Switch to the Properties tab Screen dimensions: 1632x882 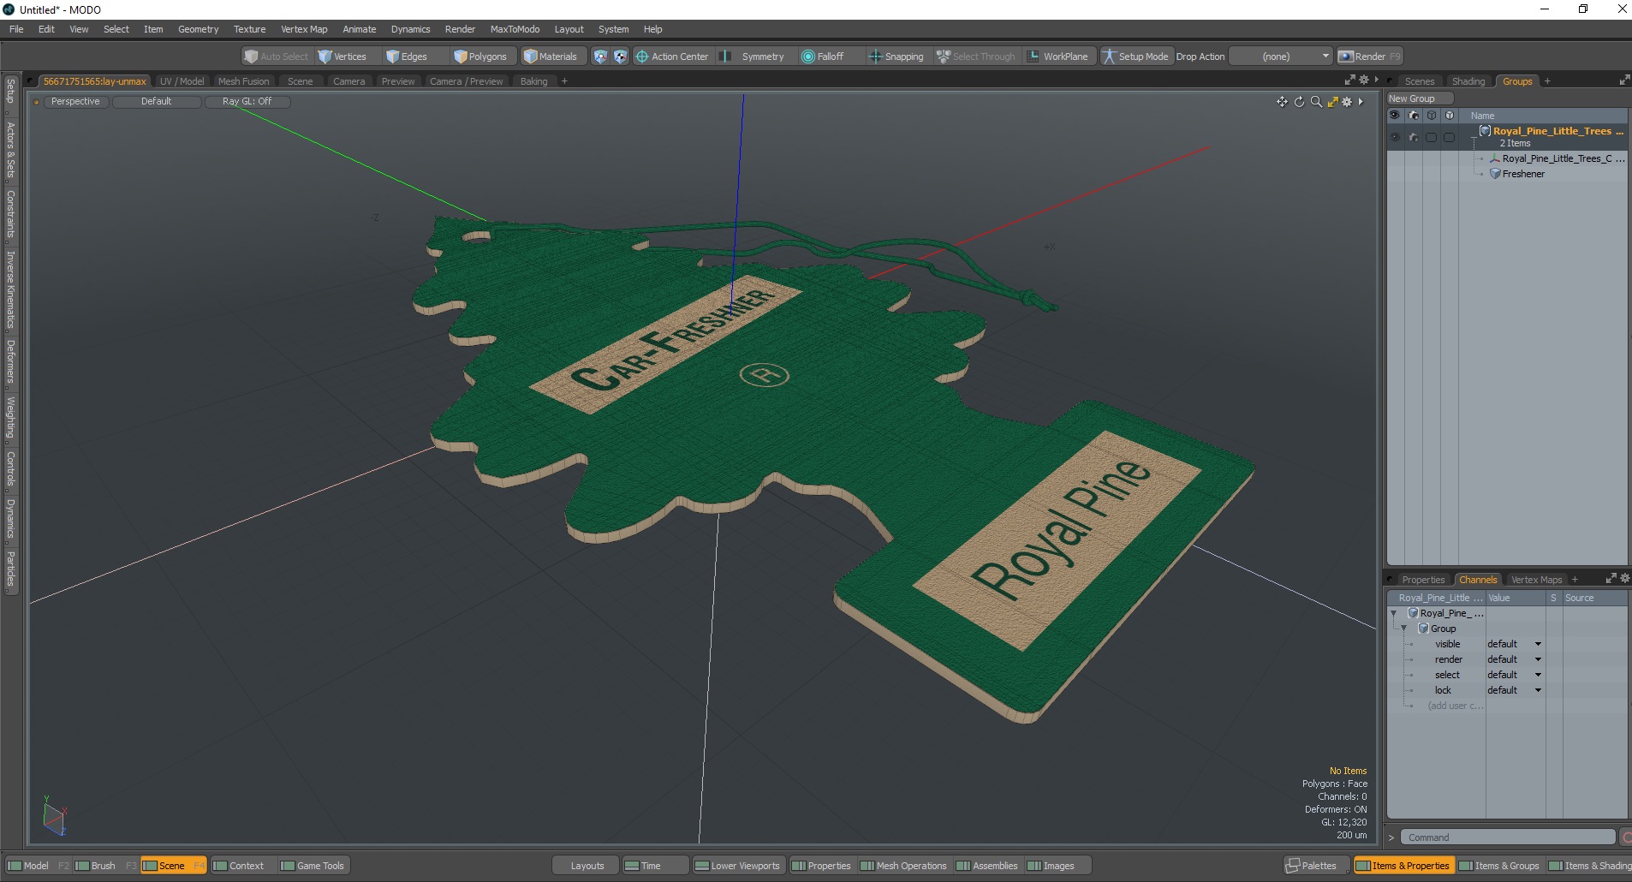1423,580
